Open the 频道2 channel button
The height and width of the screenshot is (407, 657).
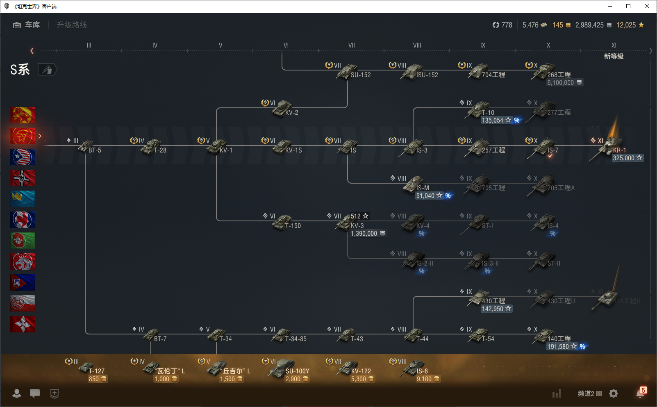[589, 393]
